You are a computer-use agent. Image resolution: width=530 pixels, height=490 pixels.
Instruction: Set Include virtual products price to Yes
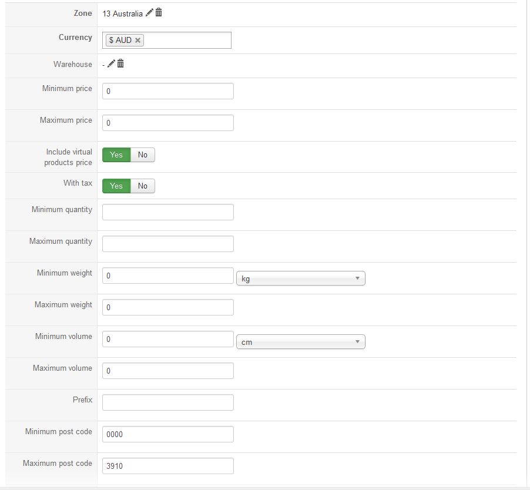click(116, 155)
